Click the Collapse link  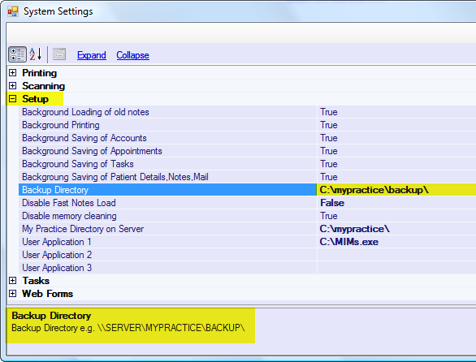pyautogui.click(x=132, y=55)
